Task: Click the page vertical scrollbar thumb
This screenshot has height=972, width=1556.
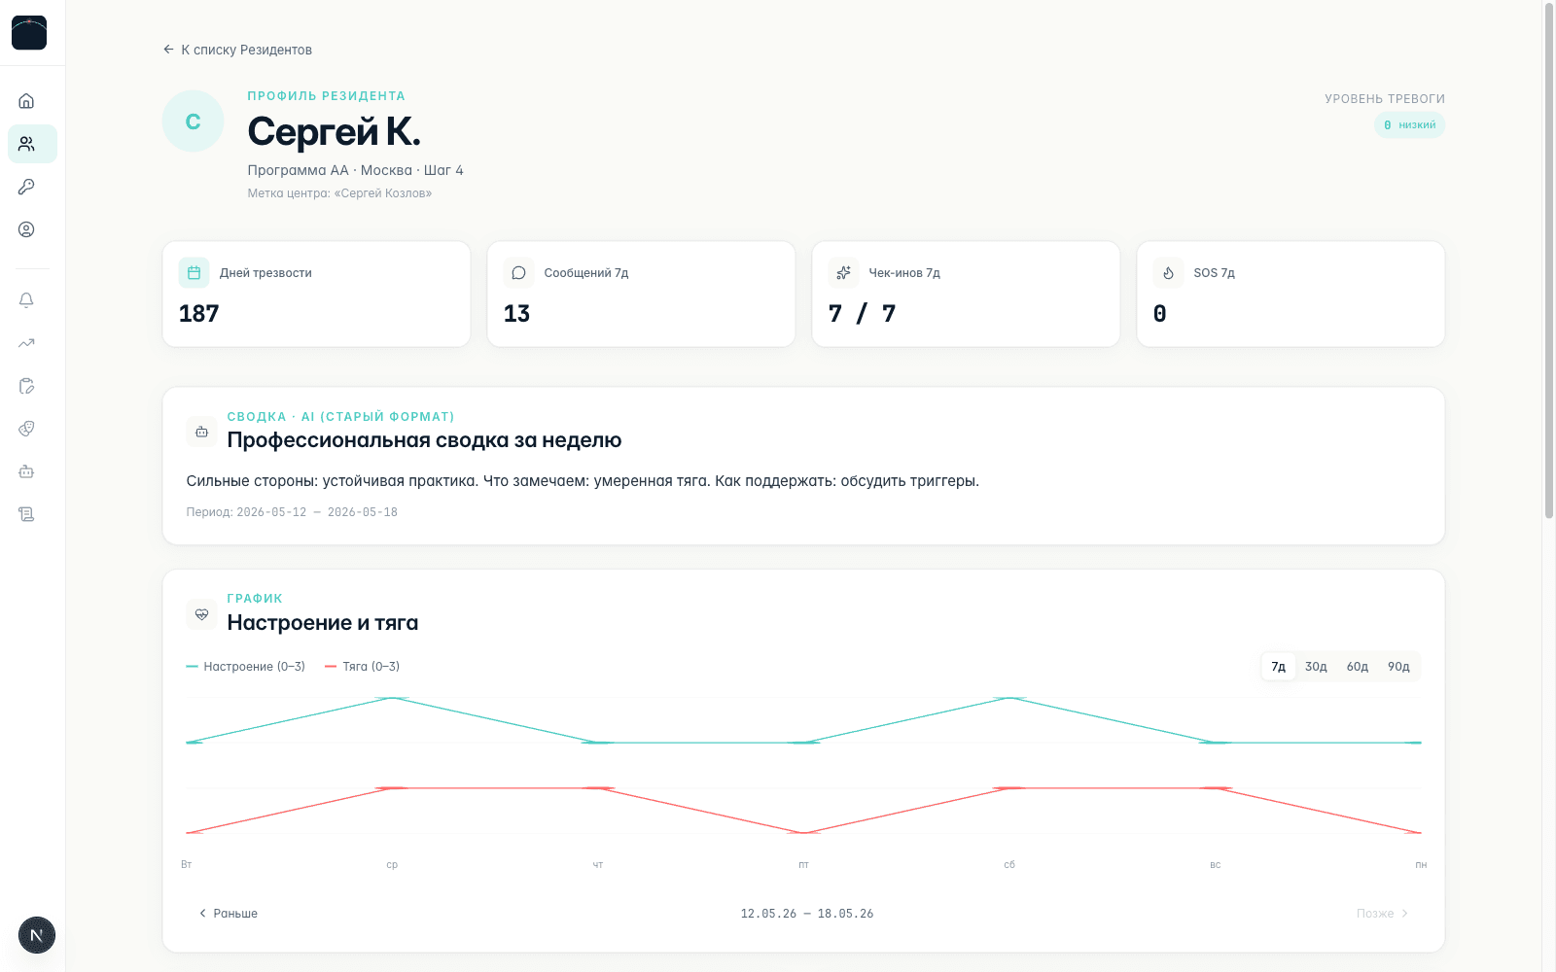Action: tap(1549, 260)
